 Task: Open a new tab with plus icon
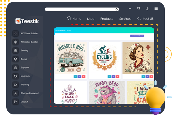[x=130, y=9]
